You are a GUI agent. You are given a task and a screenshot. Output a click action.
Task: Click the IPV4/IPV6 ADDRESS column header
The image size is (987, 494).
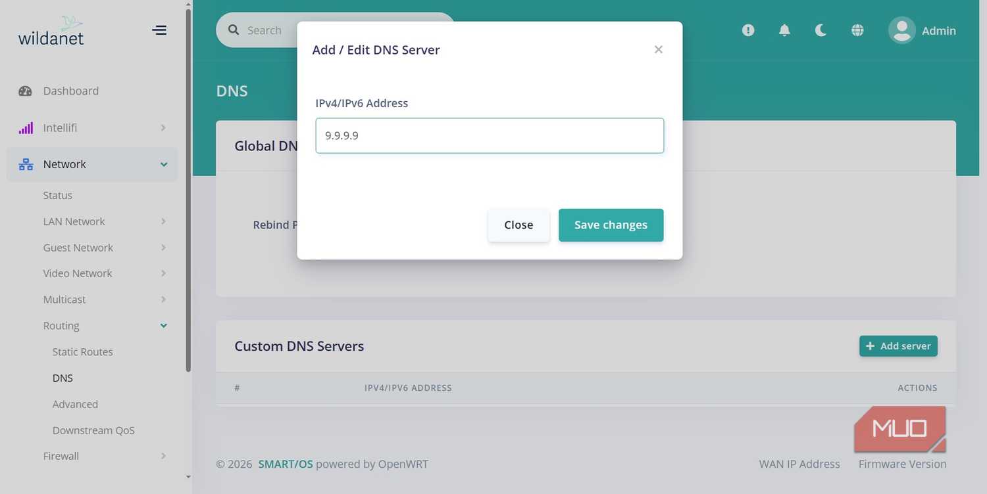pos(408,388)
